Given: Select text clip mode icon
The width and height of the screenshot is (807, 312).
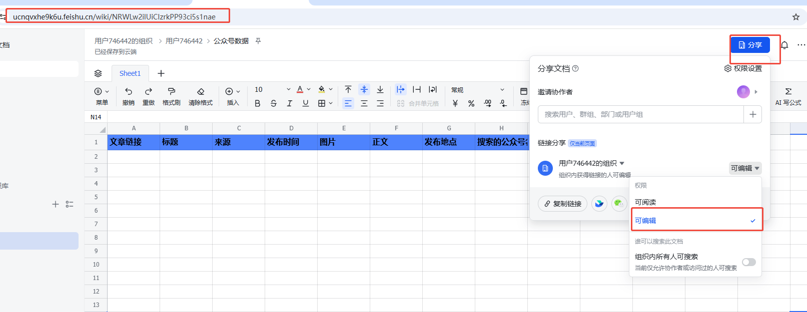Looking at the screenshot, I should [x=417, y=89].
